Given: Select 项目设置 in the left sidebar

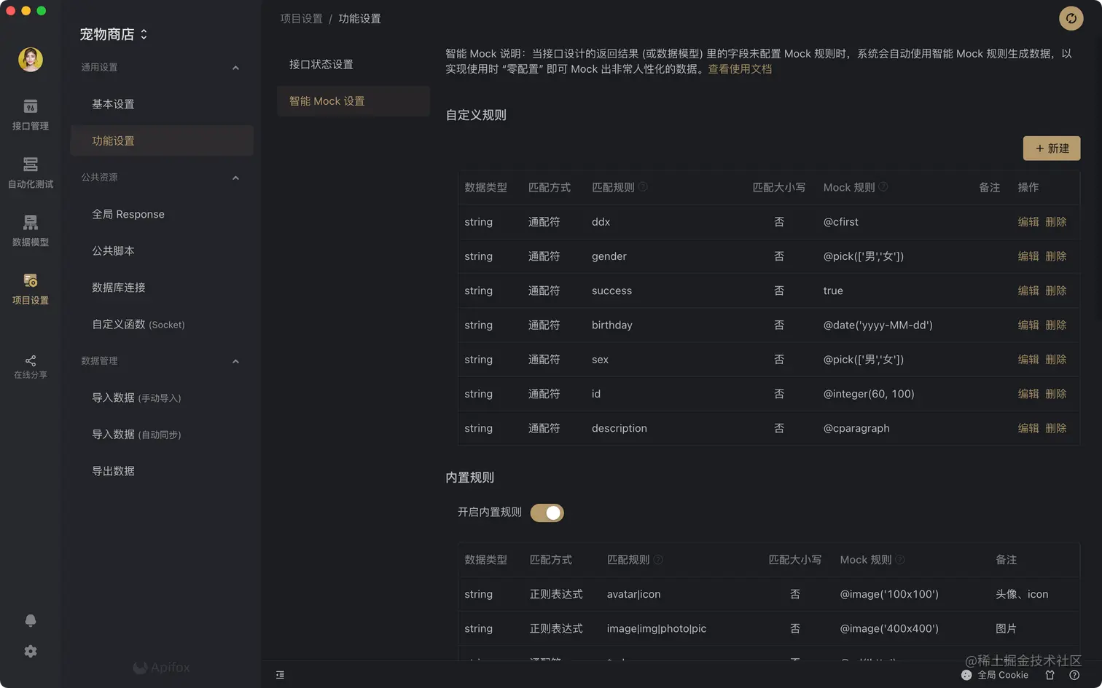Looking at the screenshot, I should pyautogui.click(x=30, y=290).
